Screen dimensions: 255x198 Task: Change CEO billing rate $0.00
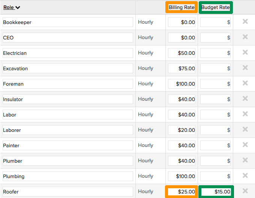181,38
